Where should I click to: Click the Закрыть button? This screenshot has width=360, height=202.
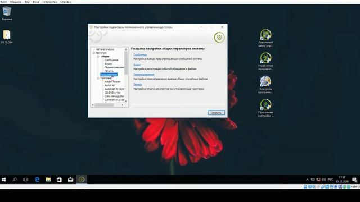click(x=217, y=113)
